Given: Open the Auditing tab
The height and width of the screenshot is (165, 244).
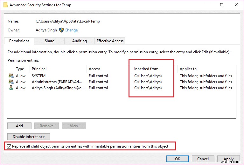Looking at the screenshot, I should tap(79, 41).
